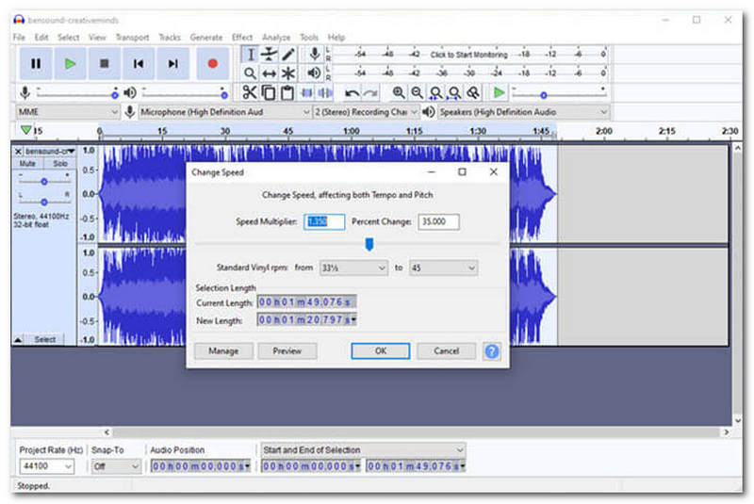Close the track with the X button

tap(18, 152)
